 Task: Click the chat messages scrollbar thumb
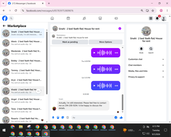[122, 102]
